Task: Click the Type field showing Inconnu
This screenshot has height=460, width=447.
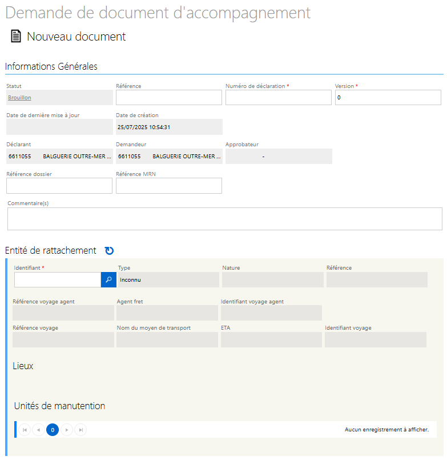Action: [168, 279]
